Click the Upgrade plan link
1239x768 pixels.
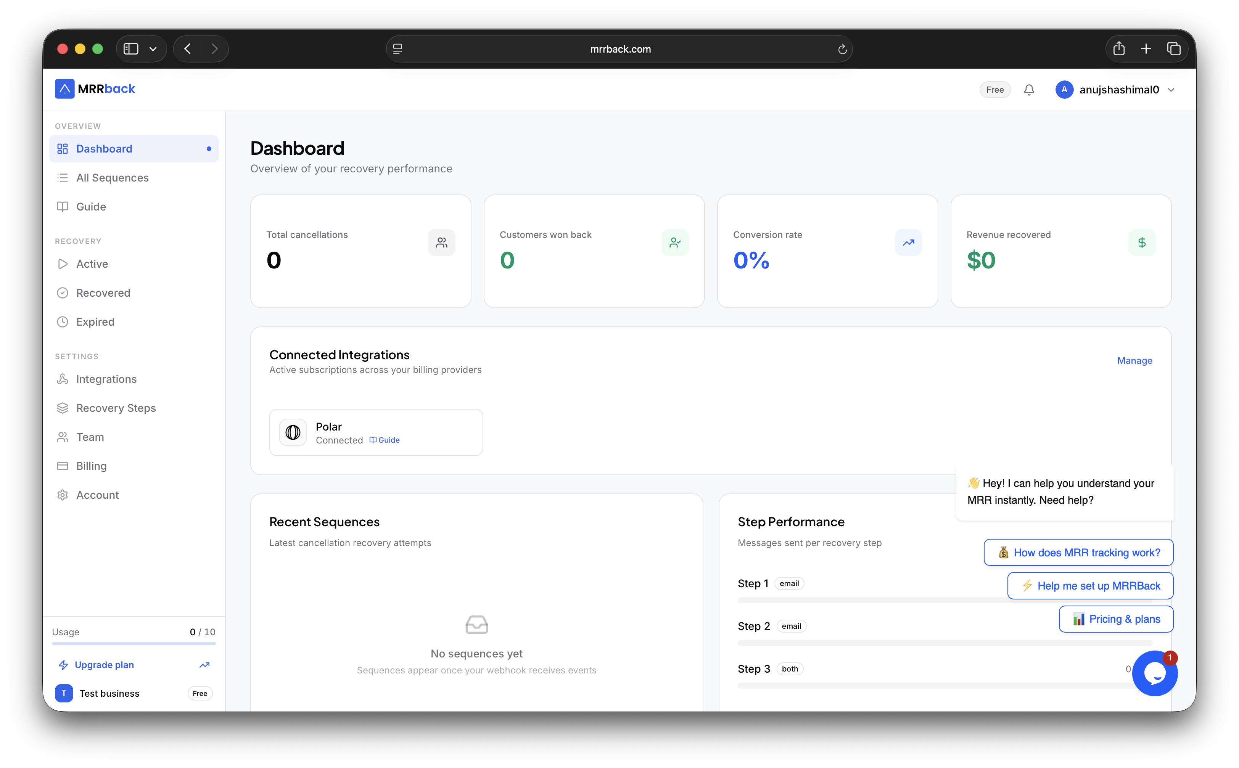[x=104, y=665]
